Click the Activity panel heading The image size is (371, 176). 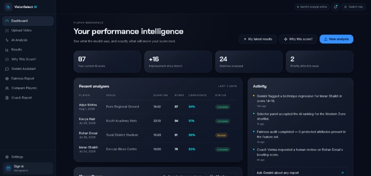260,86
